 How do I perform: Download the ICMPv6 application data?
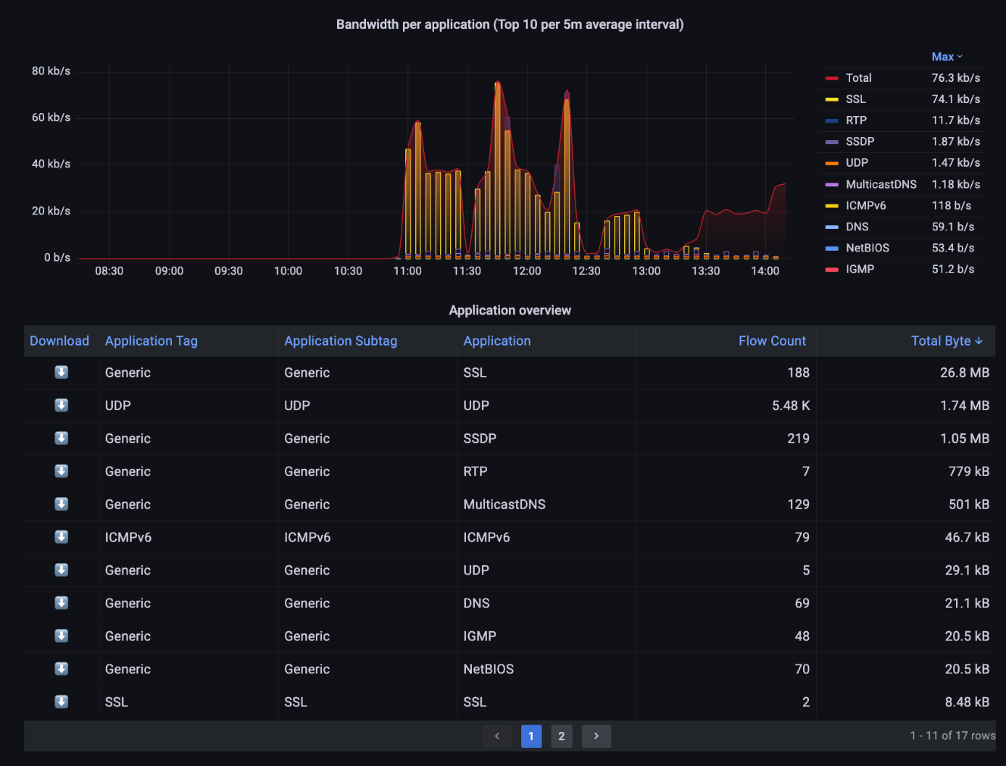pyautogui.click(x=61, y=537)
